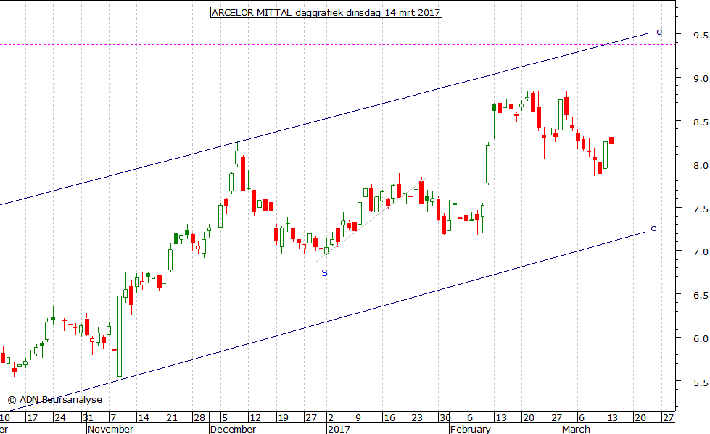
Task: Click the 5.5 price axis label
Action: 700,383
